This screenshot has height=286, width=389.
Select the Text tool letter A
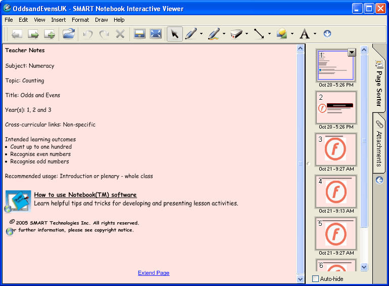click(x=304, y=34)
